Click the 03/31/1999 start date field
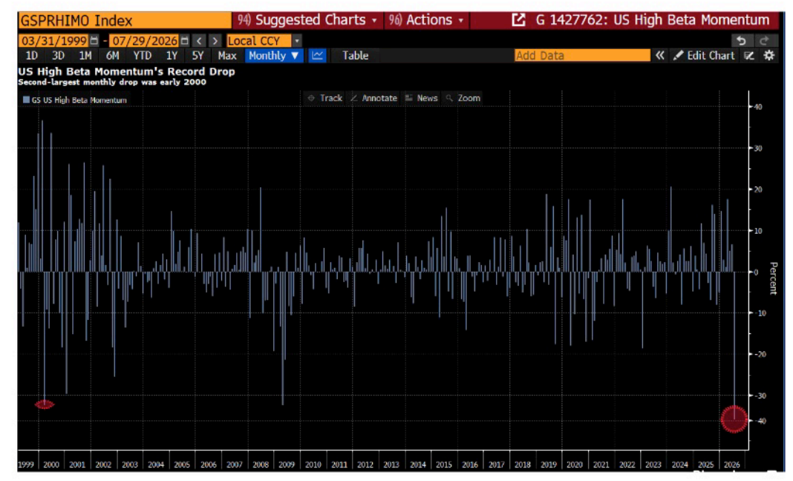 [54, 41]
